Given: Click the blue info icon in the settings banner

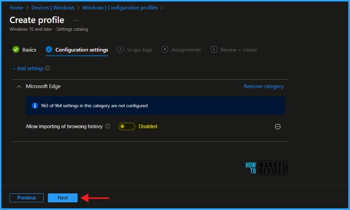Looking at the screenshot, I should (35, 106).
